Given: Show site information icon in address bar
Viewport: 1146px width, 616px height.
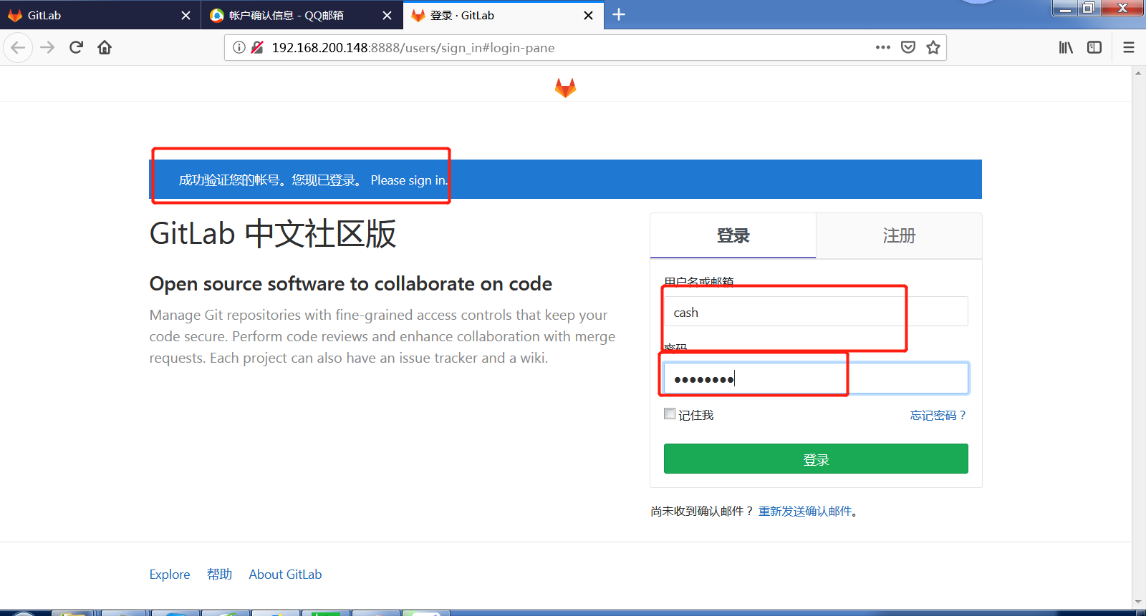Looking at the screenshot, I should click(239, 48).
